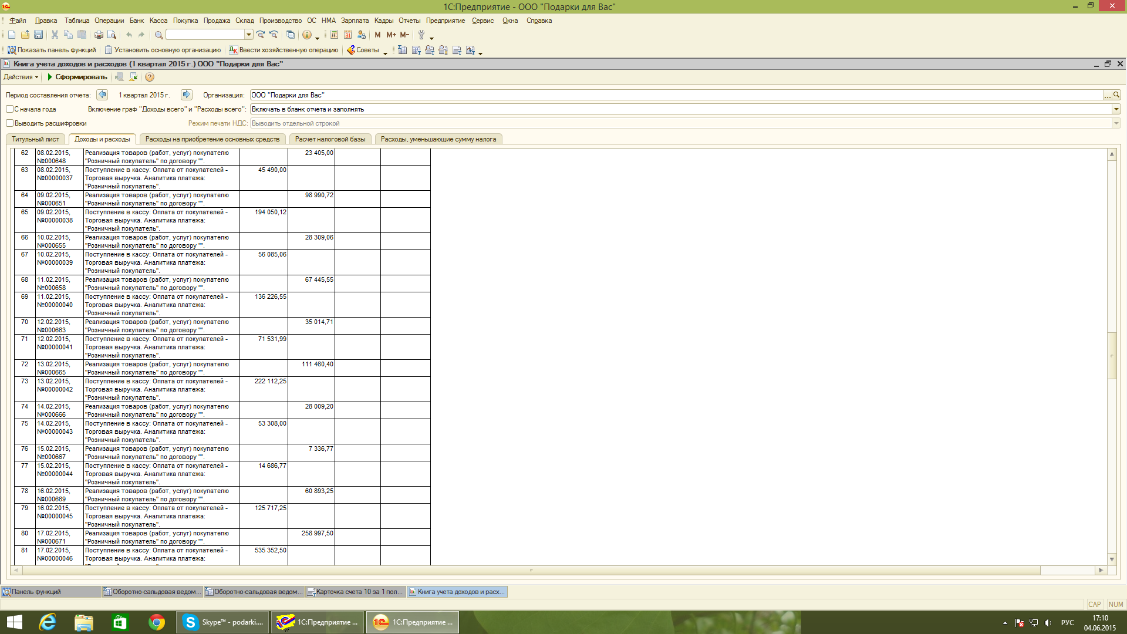Open Google Chrome from the taskbar

pyautogui.click(x=156, y=622)
